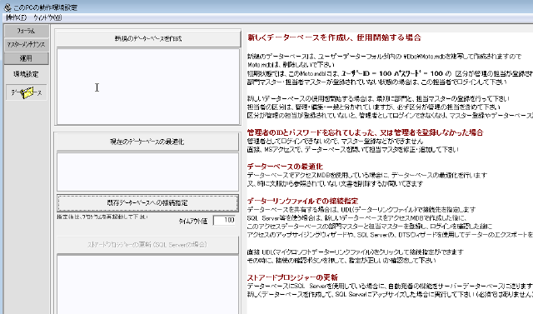
Task: Click heading 管理者のIDとパスワードを忘れてしまった
Action: click(x=365, y=132)
